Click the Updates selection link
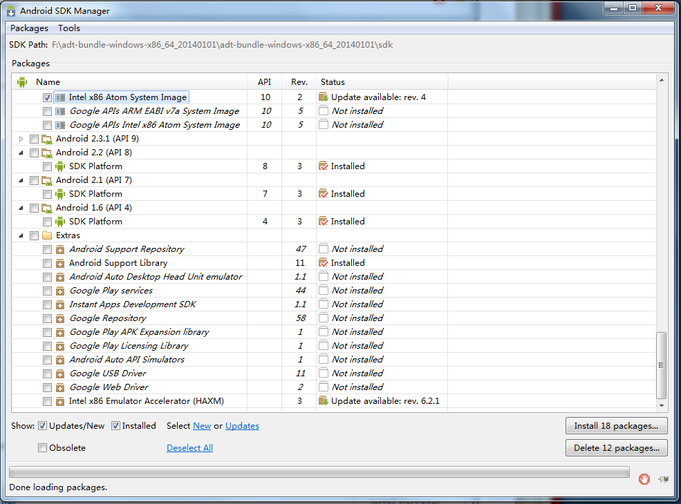Image resolution: width=681 pixels, height=504 pixels. coord(243,426)
